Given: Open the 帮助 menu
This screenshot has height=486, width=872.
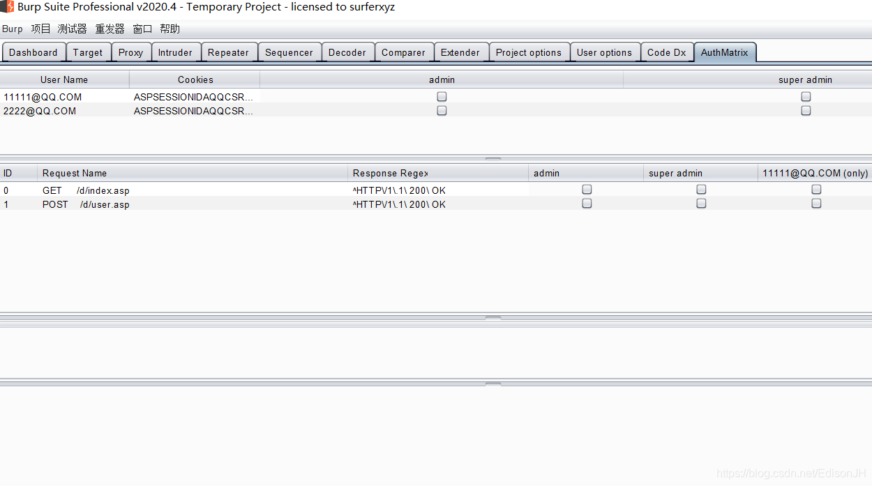Looking at the screenshot, I should pos(169,29).
